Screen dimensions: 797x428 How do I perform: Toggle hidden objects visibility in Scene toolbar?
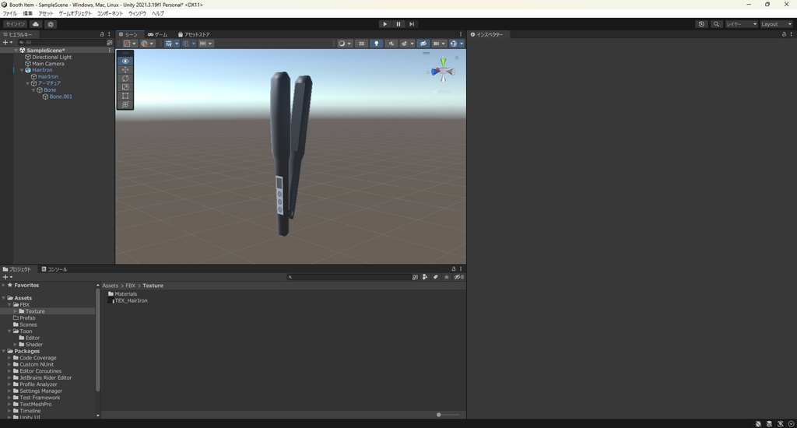coord(423,44)
